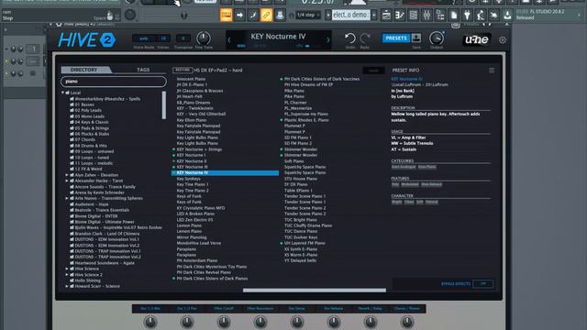
Task: Toggle BYPASS EFFECTS switch
Action: [483, 284]
